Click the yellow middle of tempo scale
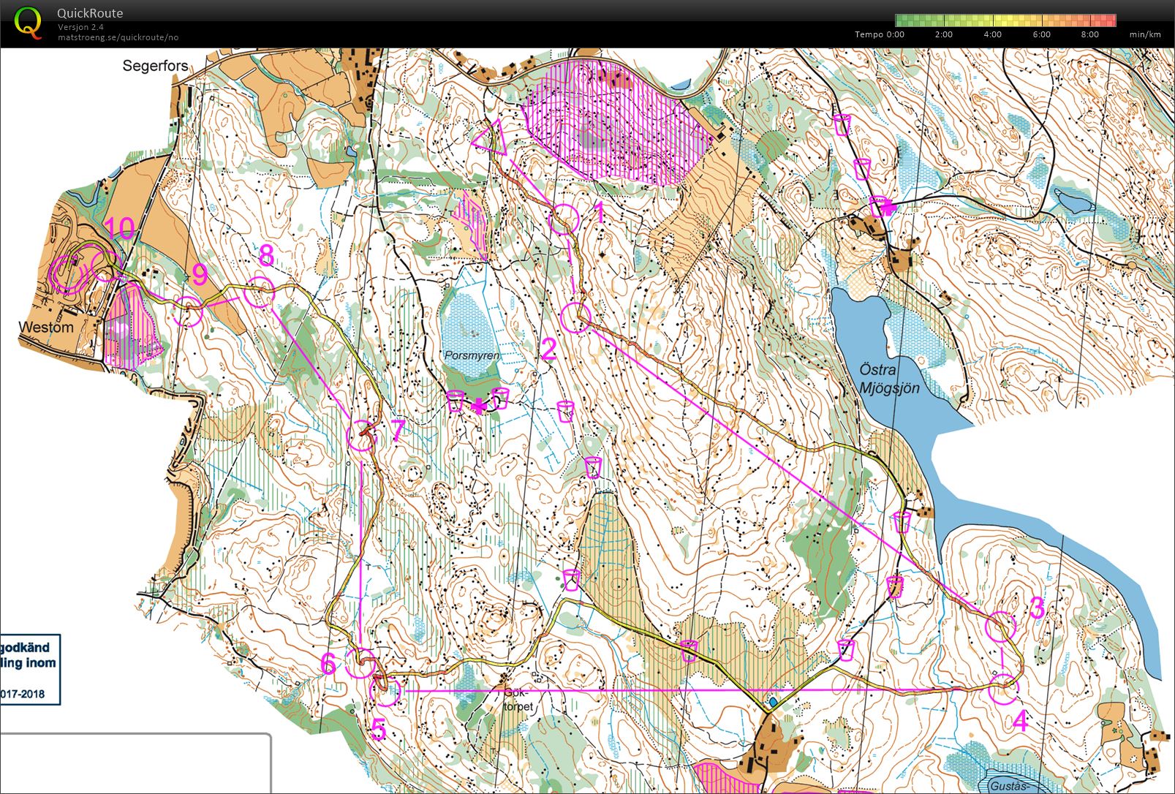1175x794 pixels. pyautogui.click(x=1006, y=20)
